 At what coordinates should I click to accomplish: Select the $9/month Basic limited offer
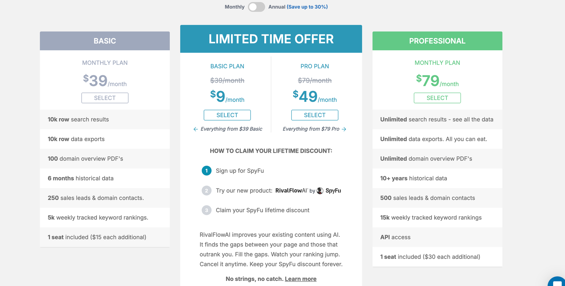(227, 115)
